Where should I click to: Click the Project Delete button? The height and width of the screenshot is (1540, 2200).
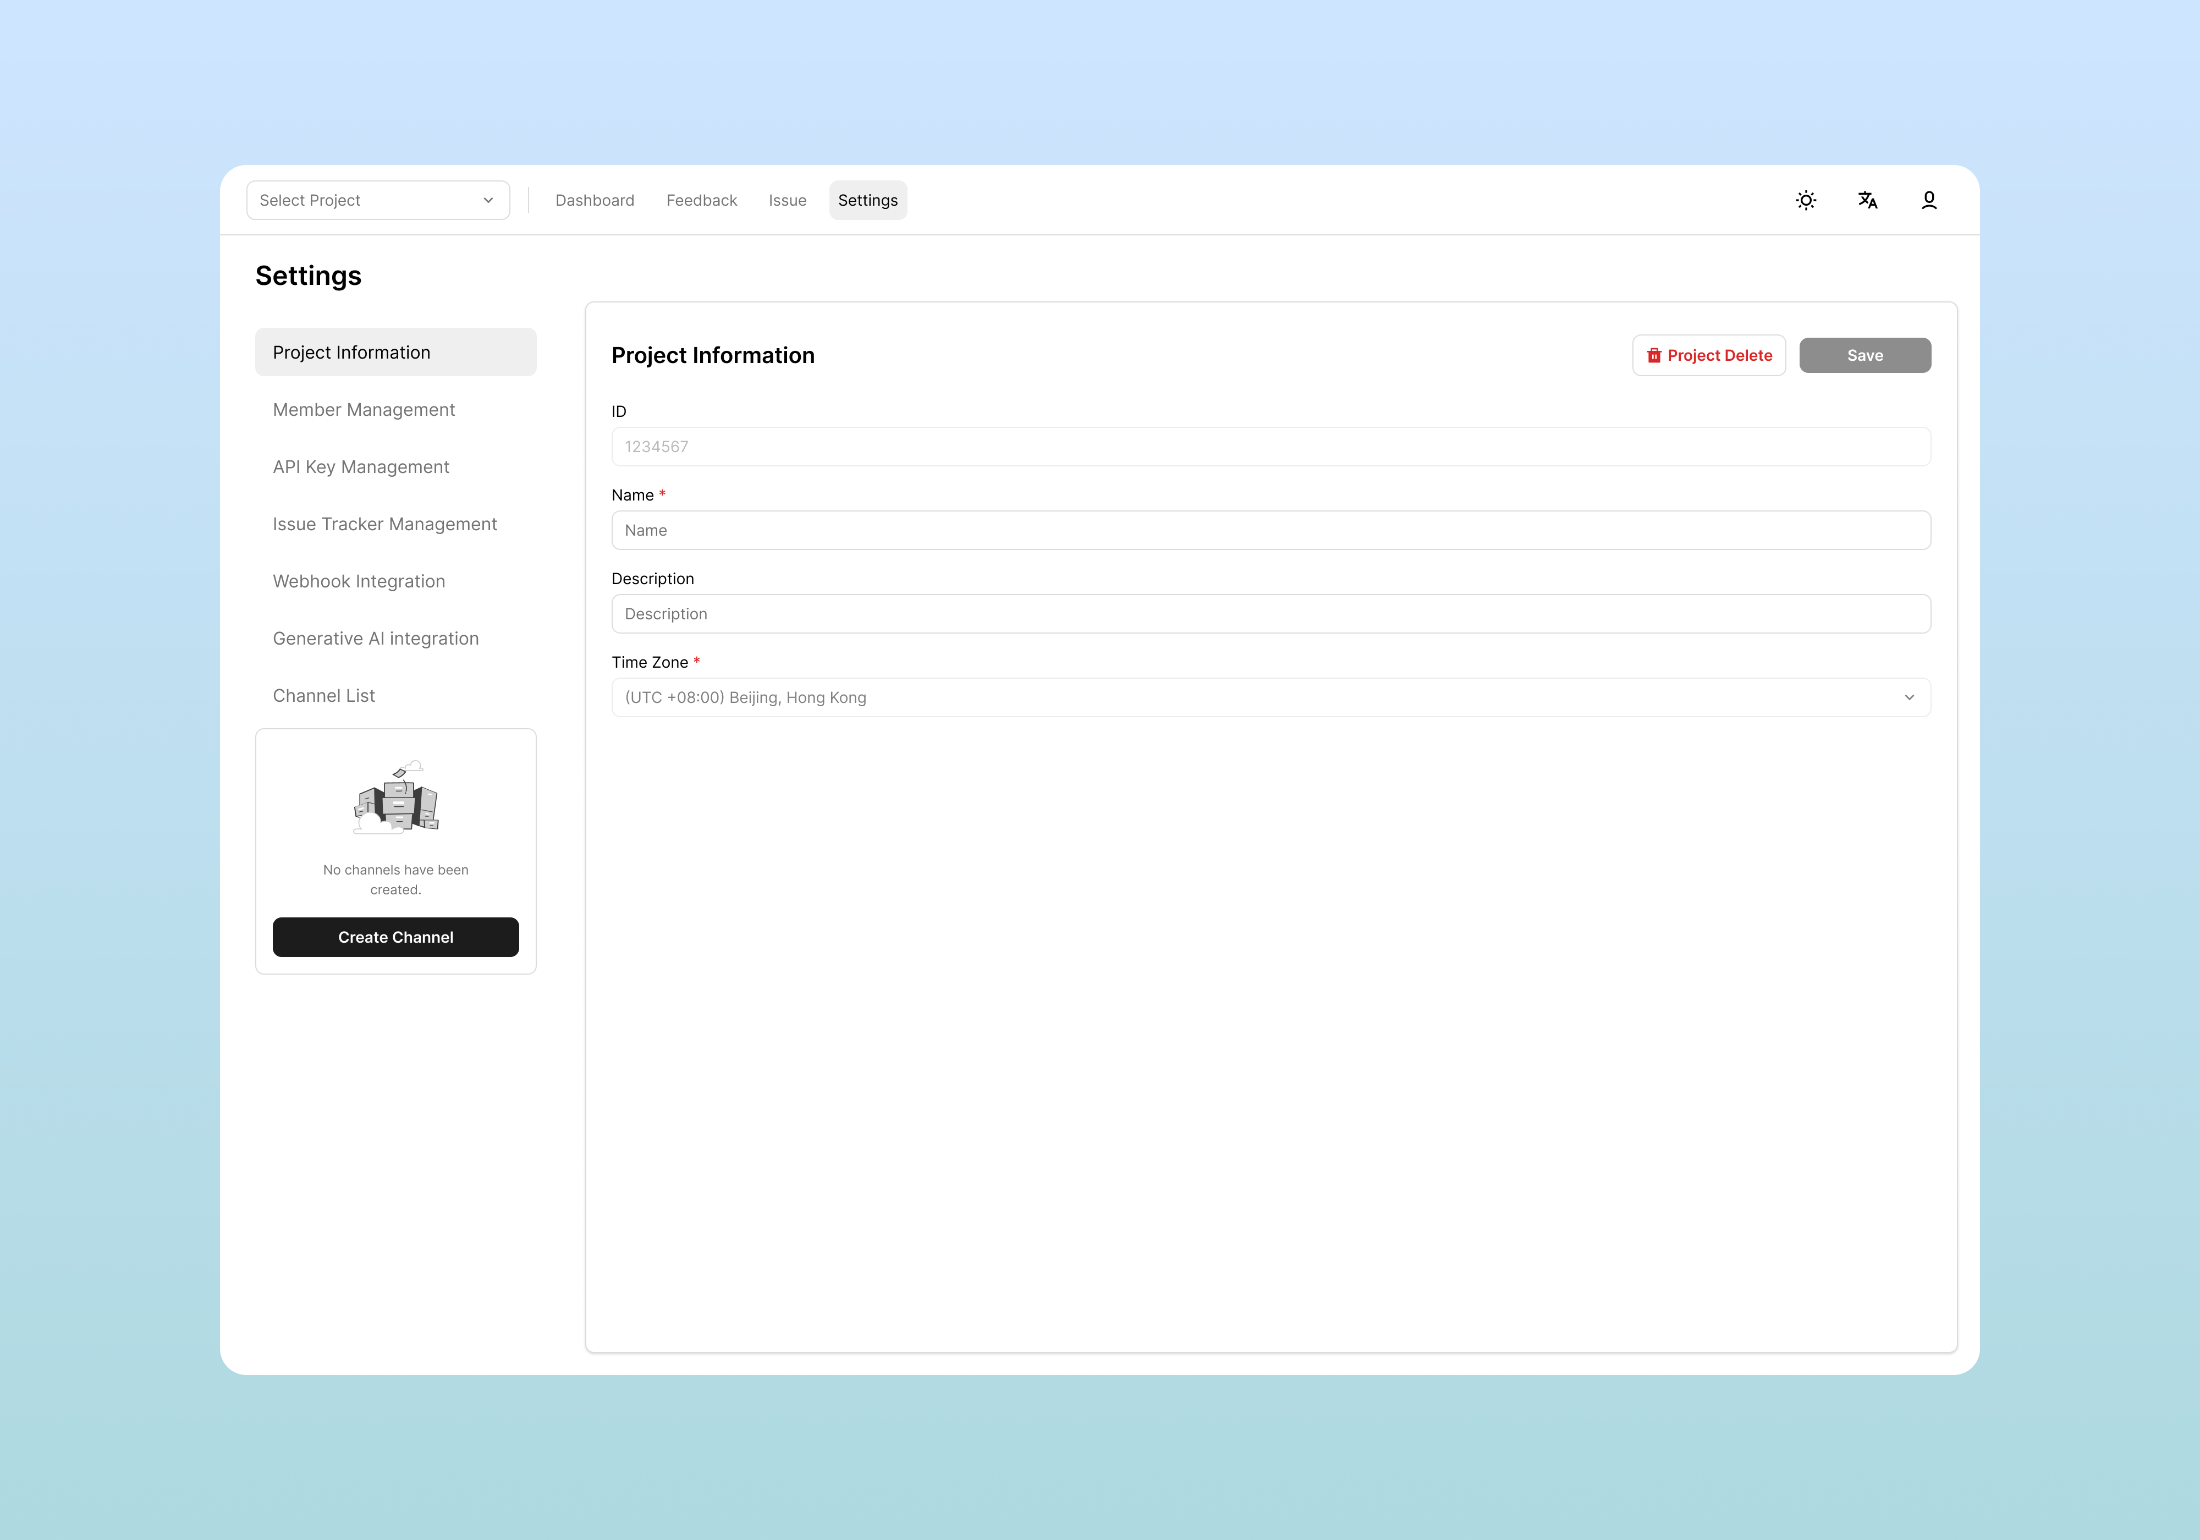coord(1708,355)
